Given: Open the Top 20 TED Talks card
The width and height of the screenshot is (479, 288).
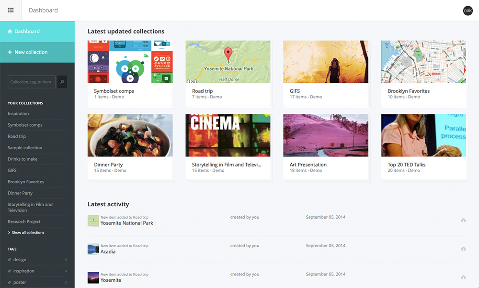Looking at the screenshot, I should pos(423,146).
